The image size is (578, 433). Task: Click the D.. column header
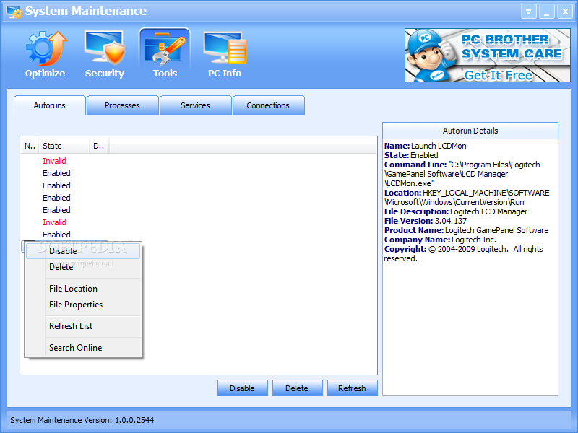click(x=99, y=146)
